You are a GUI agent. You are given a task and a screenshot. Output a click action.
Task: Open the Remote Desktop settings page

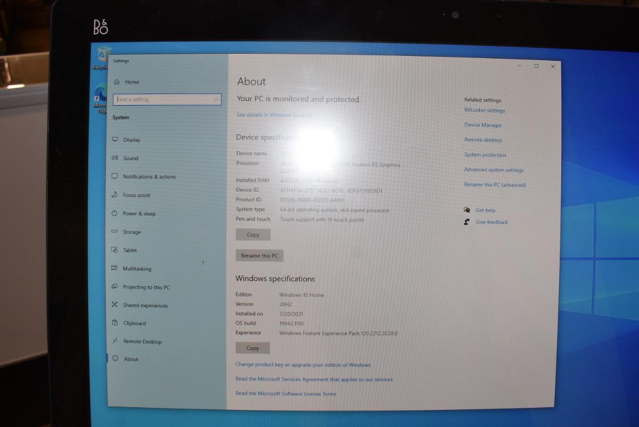(142, 342)
